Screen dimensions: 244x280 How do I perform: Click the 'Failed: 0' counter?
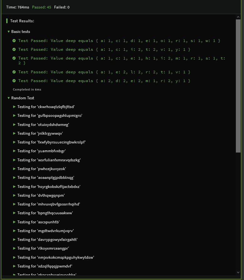pos(62,7)
